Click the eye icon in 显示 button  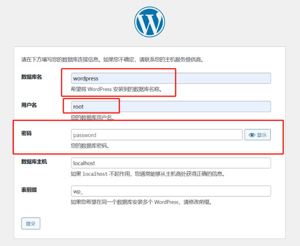[x=252, y=135]
